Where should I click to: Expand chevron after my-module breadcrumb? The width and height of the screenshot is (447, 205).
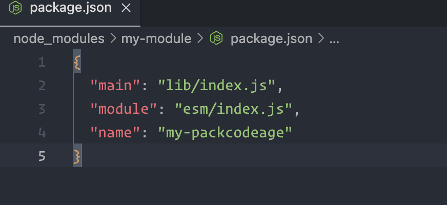(x=200, y=39)
